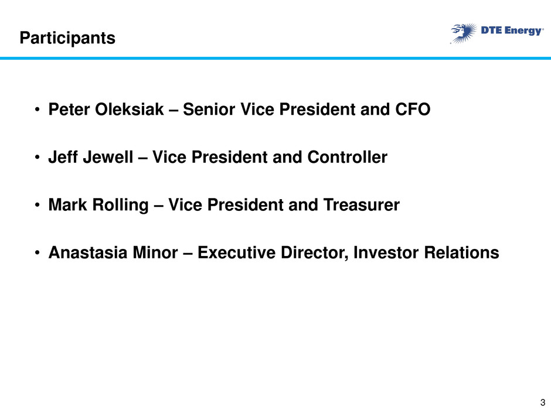551x413 pixels.
Task: Click the DTE Energy wordmark text
Action: [x=512, y=30]
